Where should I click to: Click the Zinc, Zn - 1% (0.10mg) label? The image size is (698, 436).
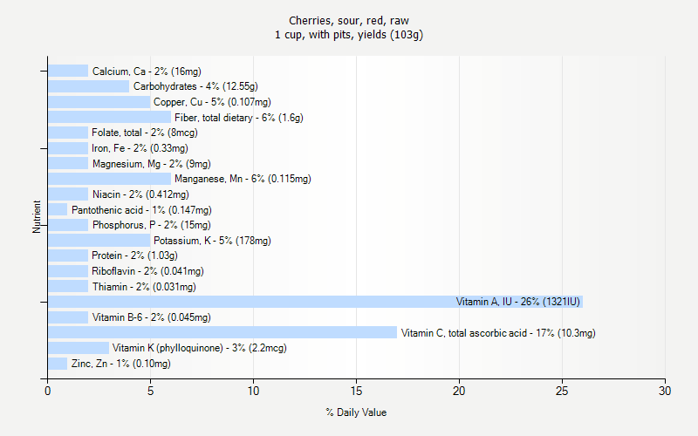pyautogui.click(x=120, y=364)
